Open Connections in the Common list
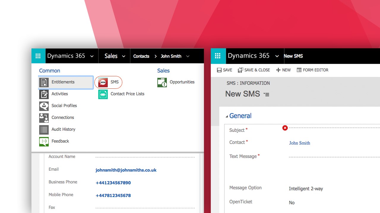This screenshot has width=380, height=213. tap(63, 117)
